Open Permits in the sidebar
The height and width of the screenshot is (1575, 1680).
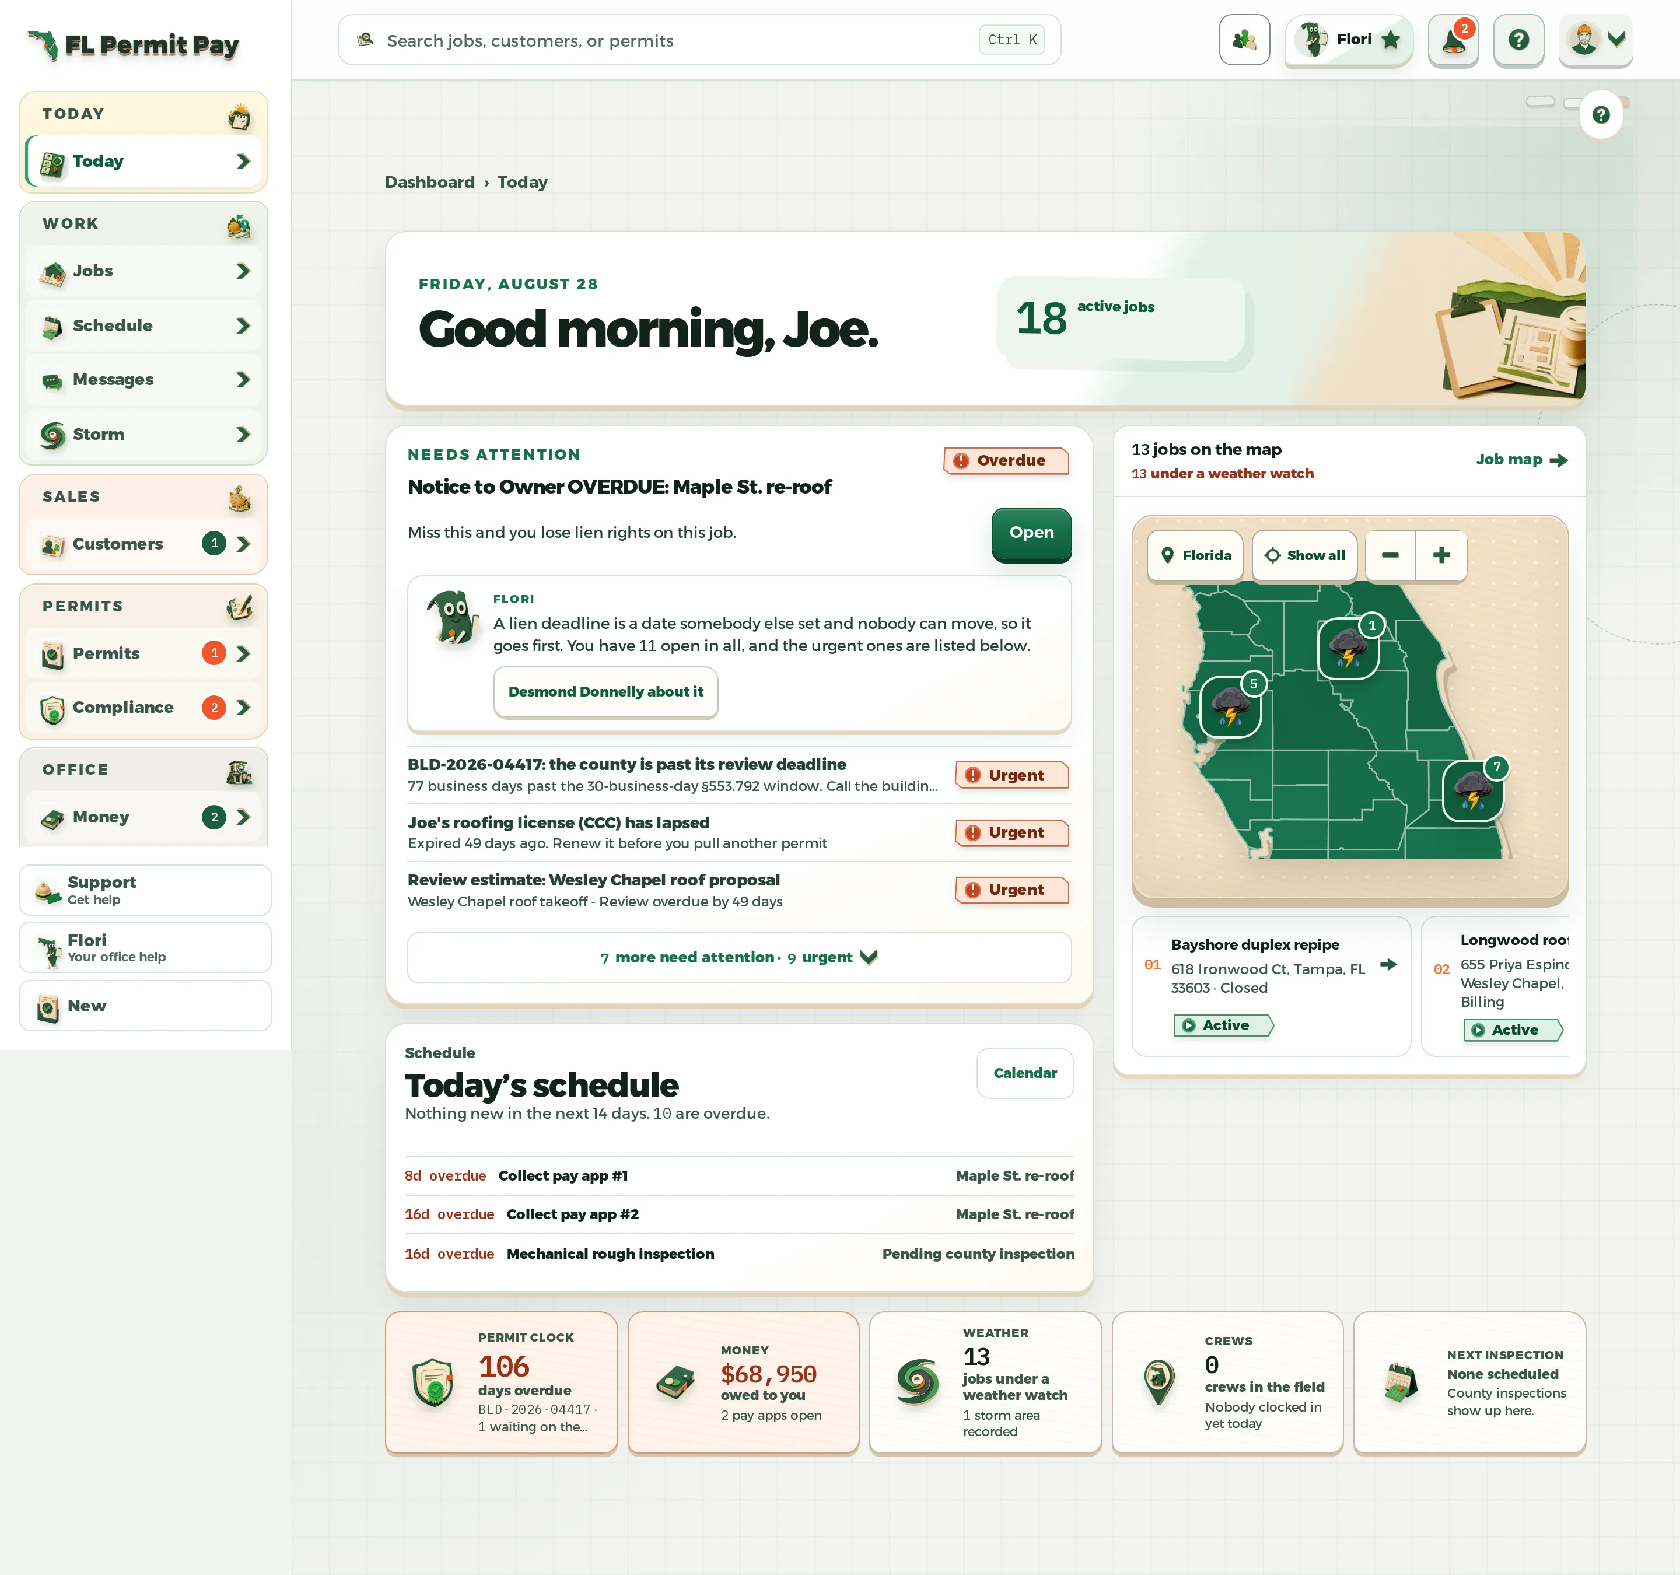[x=143, y=654]
